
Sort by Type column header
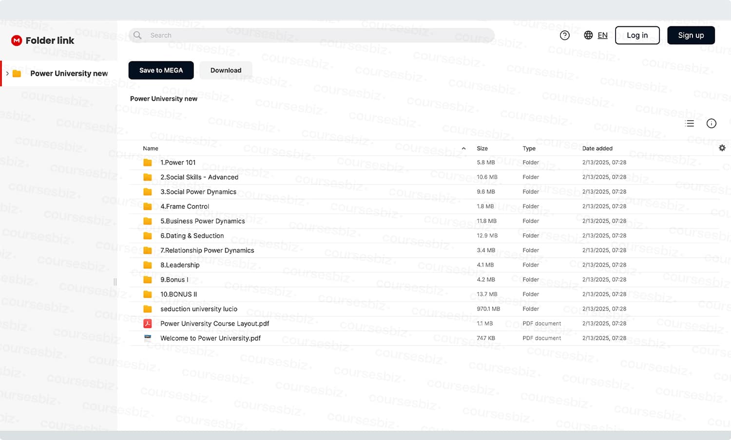529,148
